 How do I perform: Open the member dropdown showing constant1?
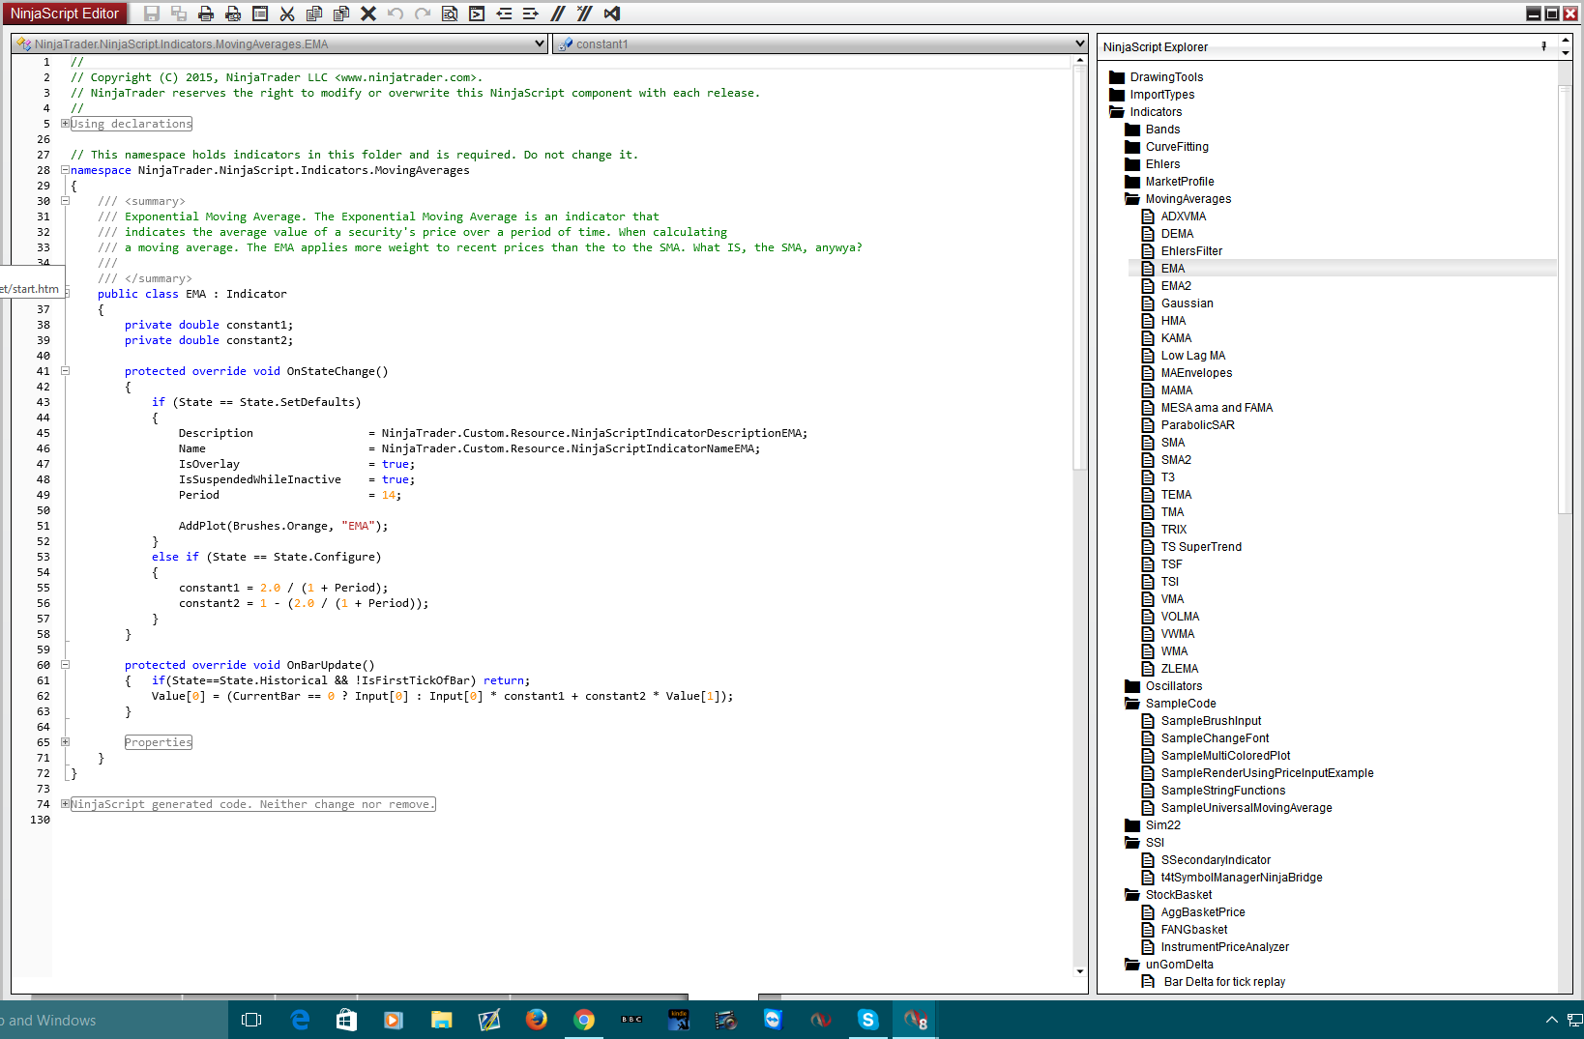coord(820,44)
